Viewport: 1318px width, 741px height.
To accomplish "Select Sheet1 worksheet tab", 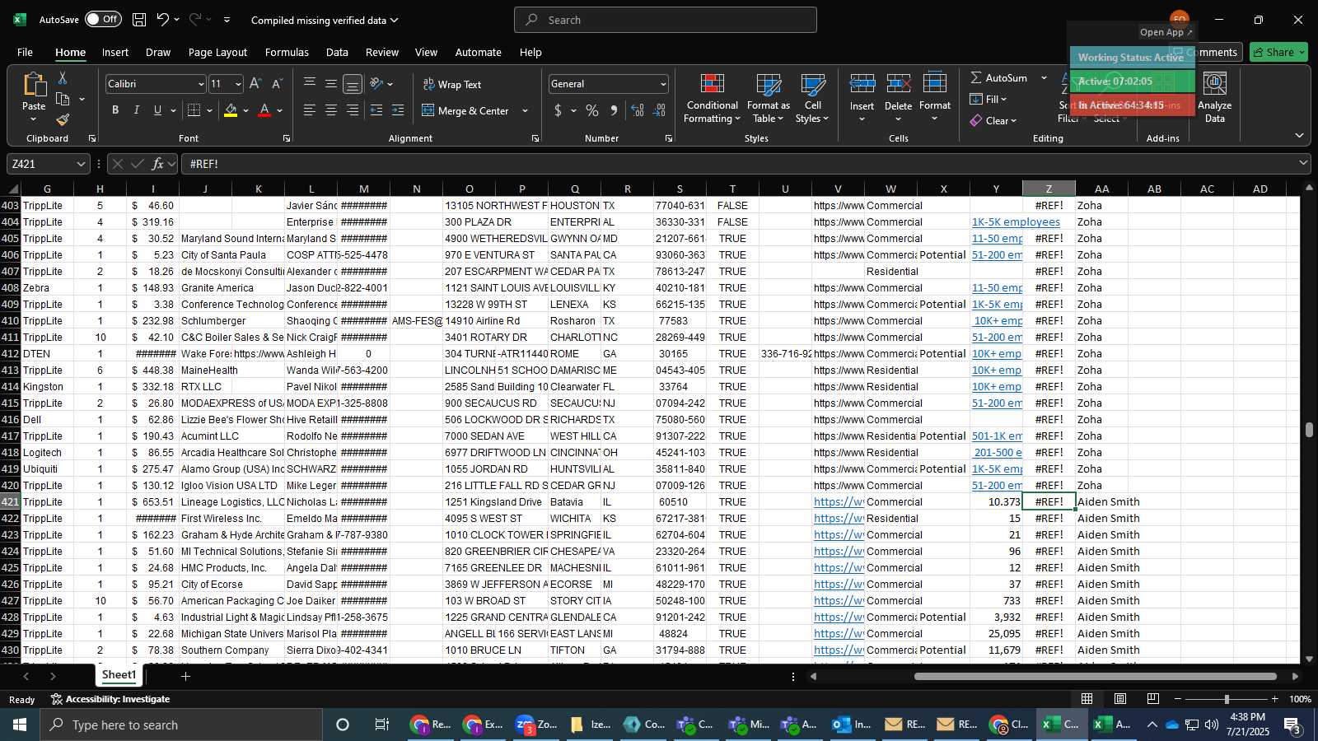I will (119, 675).
